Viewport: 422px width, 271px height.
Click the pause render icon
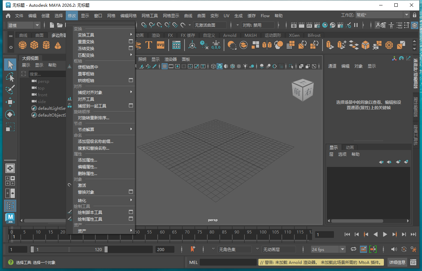[356, 25]
